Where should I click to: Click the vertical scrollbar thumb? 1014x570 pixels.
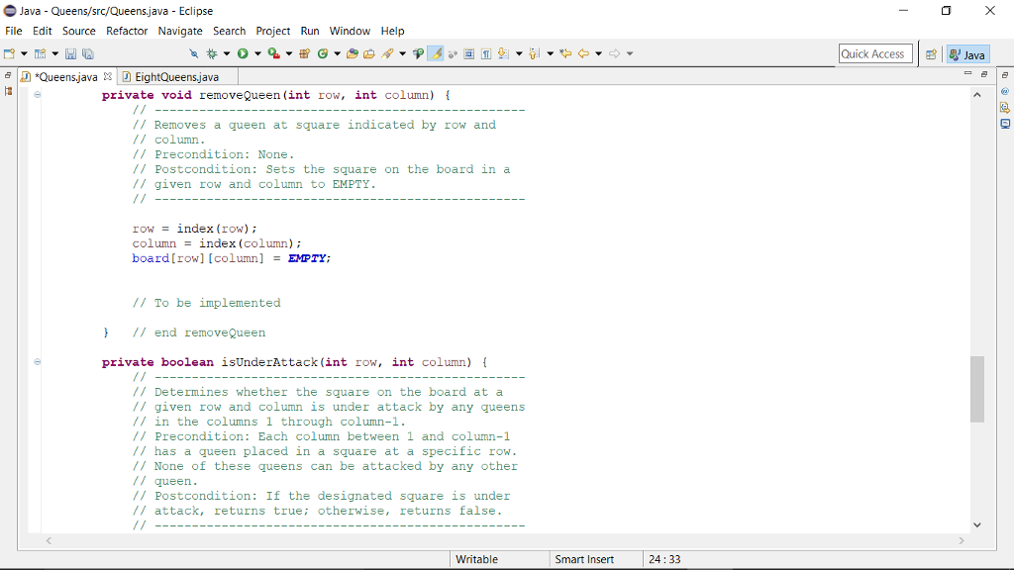click(977, 390)
